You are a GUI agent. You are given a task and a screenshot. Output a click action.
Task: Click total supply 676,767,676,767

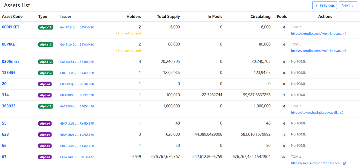[166, 156]
